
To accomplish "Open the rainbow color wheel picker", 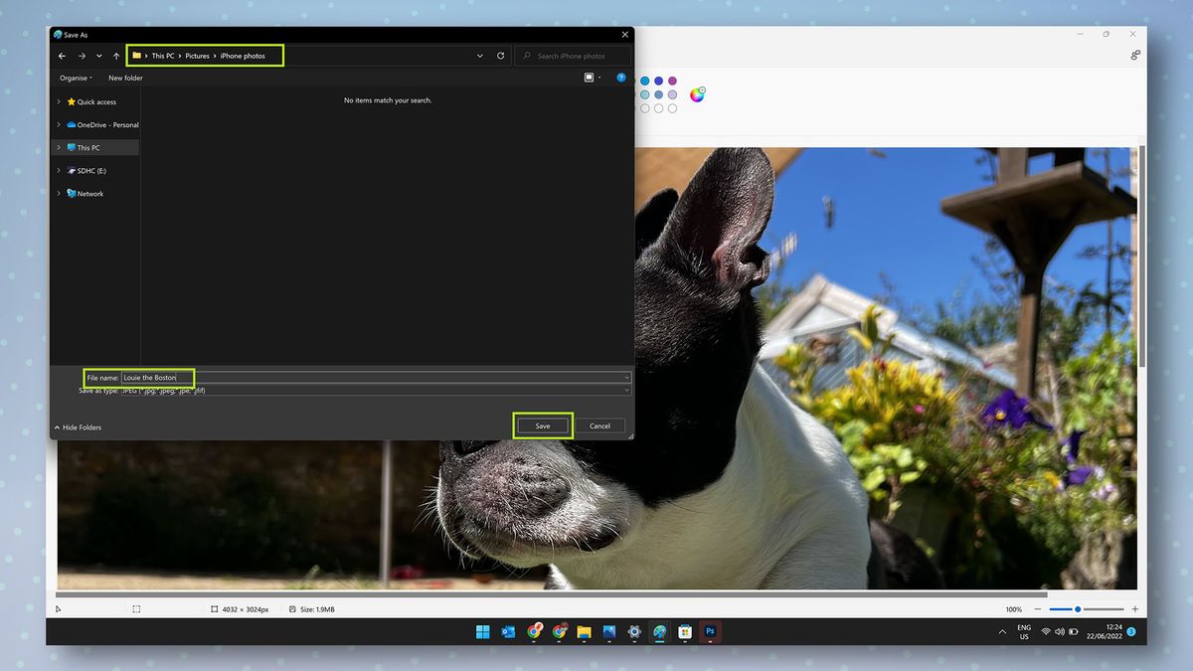I will click(697, 95).
